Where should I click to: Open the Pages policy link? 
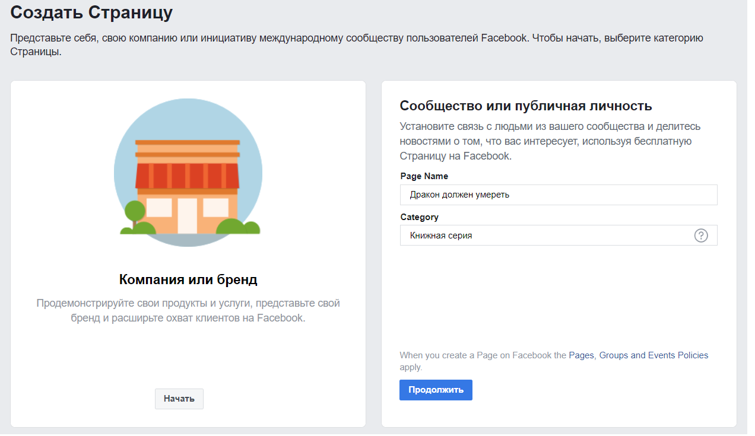point(581,355)
